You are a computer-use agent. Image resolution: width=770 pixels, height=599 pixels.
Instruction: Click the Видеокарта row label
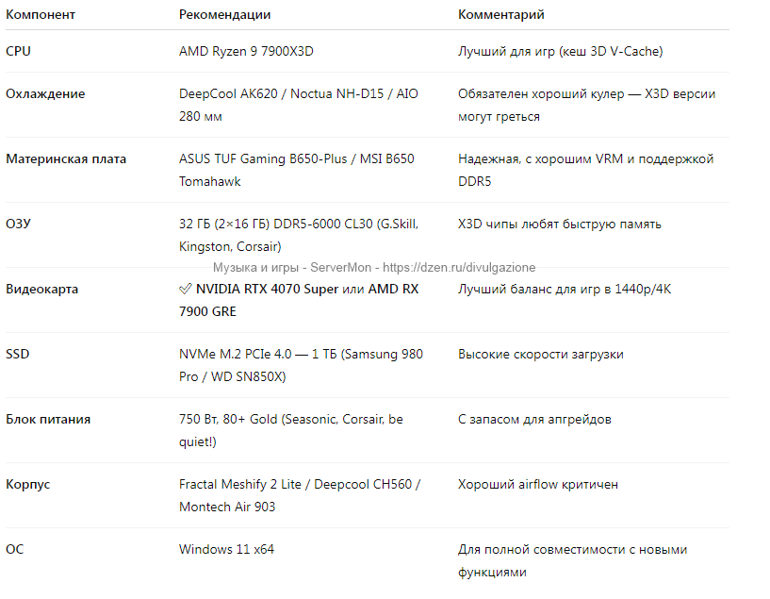[x=42, y=290]
